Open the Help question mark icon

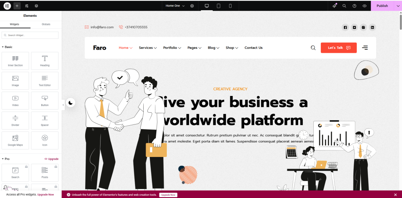click(x=354, y=6)
